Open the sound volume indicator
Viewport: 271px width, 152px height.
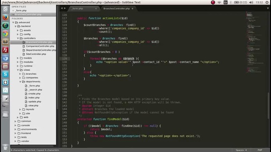251,3
